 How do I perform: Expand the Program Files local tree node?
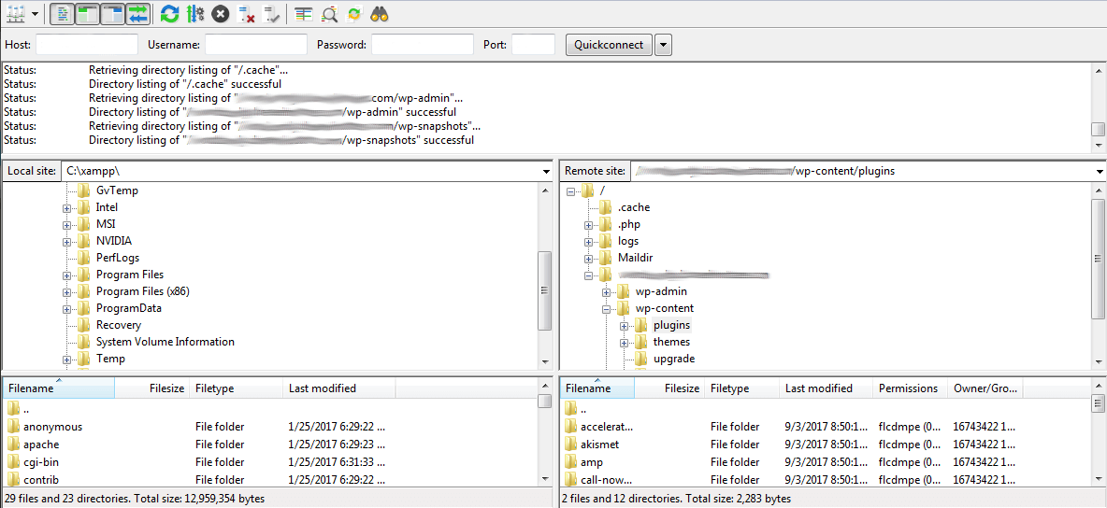click(x=67, y=275)
